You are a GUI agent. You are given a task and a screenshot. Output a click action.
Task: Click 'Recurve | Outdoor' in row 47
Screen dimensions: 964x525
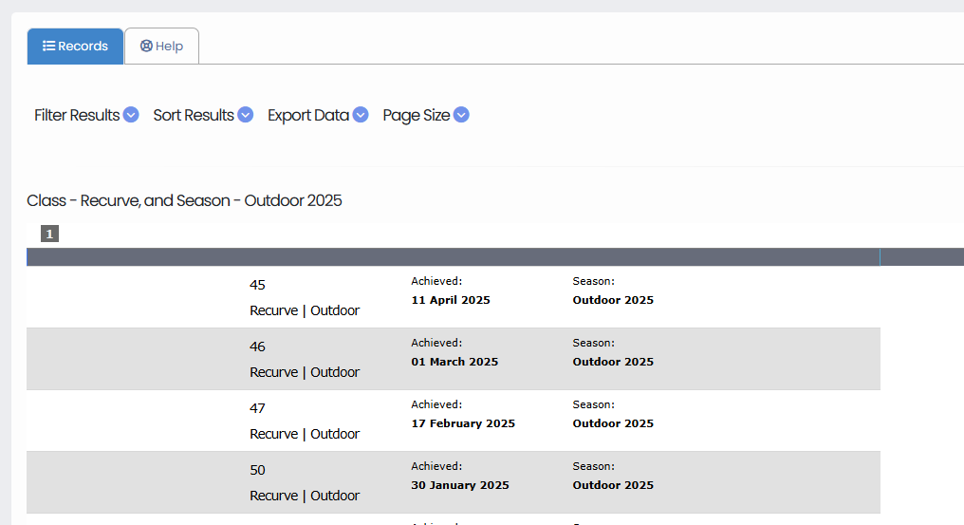pos(305,434)
